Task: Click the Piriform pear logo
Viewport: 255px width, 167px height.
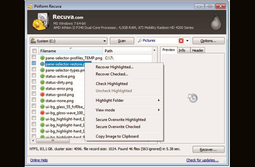Action: tap(216, 22)
